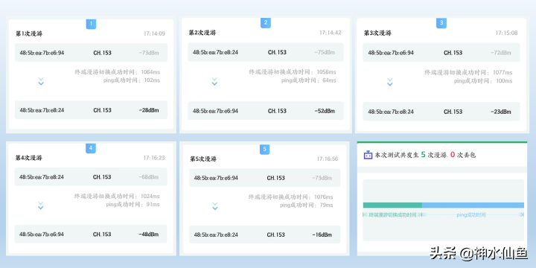Click the double chevron in the 第1次漫游 card
Viewport: 536px width, 268px height.
[x=41, y=81]
